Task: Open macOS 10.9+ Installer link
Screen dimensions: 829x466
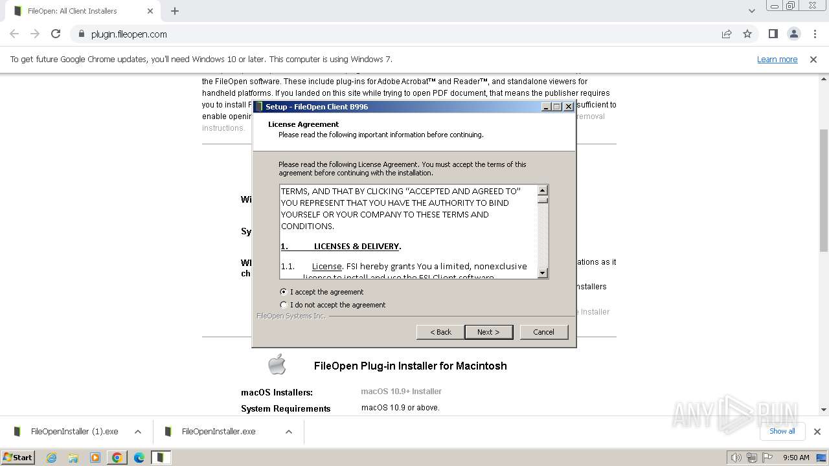Action: pos(402,392)
